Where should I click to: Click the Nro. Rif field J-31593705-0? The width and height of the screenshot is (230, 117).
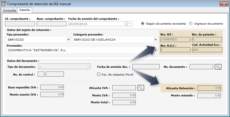point(175,39)
